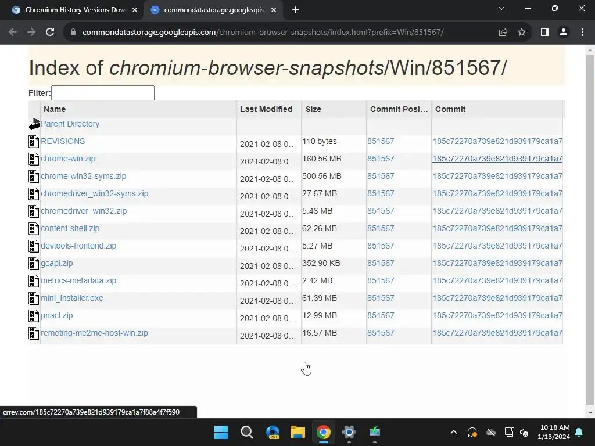Click the page vertical scrollbar

590,230
